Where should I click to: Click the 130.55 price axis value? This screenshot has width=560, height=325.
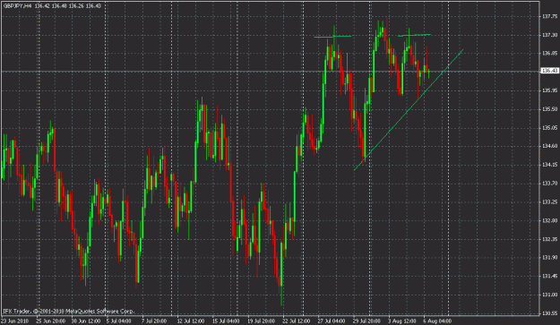550,313
